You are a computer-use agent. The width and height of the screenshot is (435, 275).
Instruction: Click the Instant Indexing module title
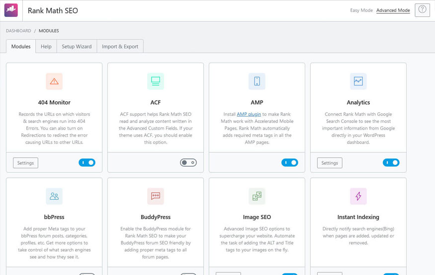click(358, 217)
